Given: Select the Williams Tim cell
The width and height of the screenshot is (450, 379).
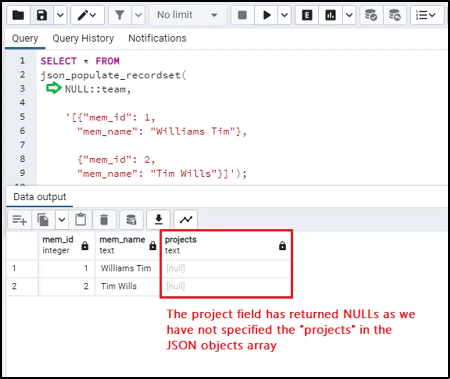Looking at the screenshot, I should point(126,268).
